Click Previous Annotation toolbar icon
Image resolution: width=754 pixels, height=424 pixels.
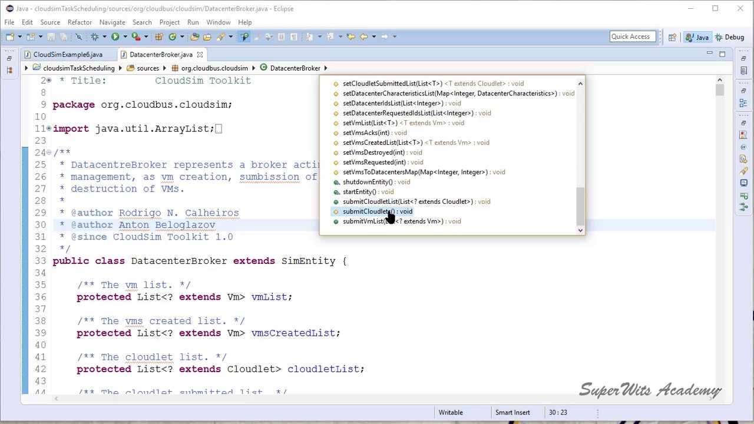coord(329,37)
